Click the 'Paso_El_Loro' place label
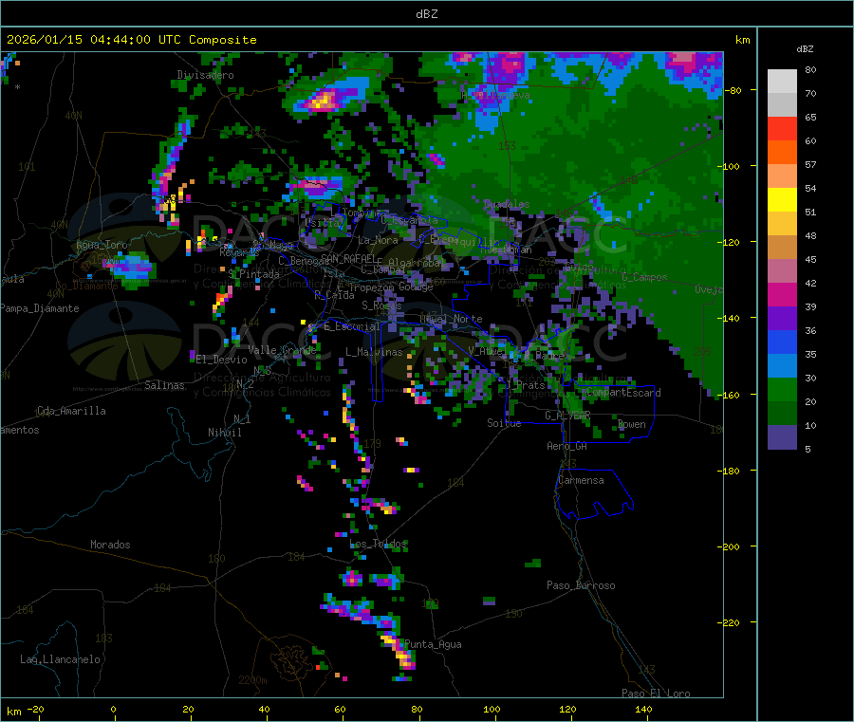 [x=656, y=694]
